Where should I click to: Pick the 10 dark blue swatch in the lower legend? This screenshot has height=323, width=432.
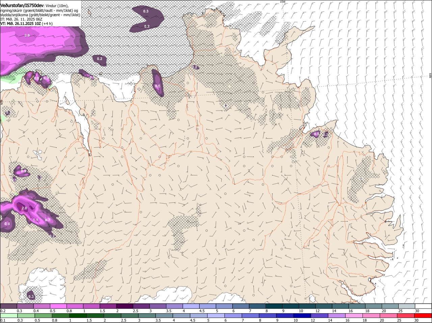pos(302,316)
